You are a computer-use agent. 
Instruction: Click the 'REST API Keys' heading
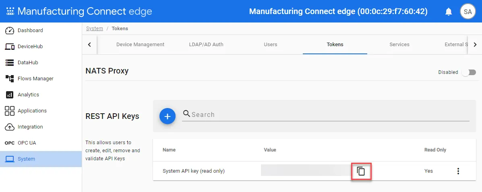pyautogui.click(x=112, y=116)
